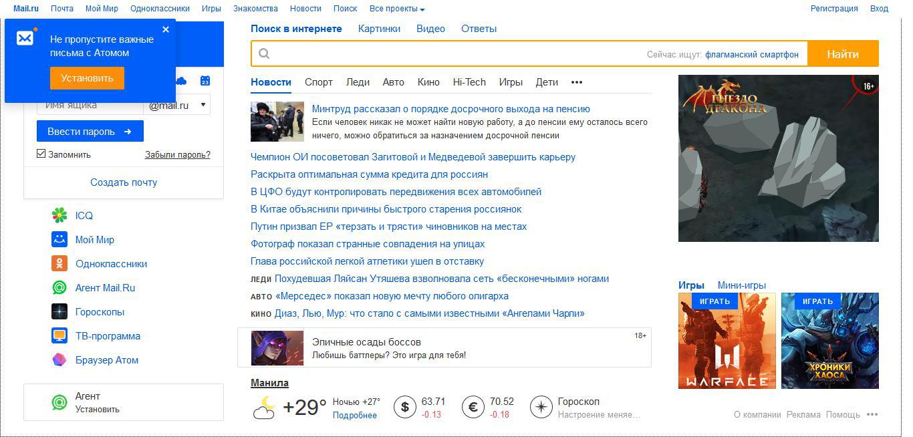This screenshot has width=913, height=437.
Task: Click the dollar exchange rate icon
Action: pos(405,406)
